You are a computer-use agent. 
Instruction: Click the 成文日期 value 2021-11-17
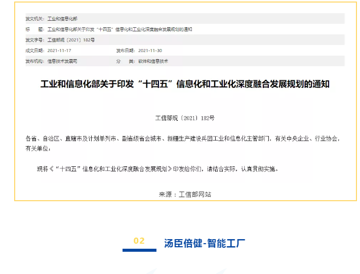pyautogui.click(x=59, y=51)
